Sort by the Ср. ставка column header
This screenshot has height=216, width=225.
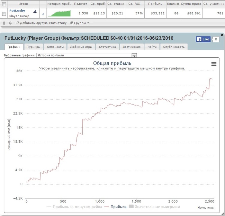coord(115,4)
